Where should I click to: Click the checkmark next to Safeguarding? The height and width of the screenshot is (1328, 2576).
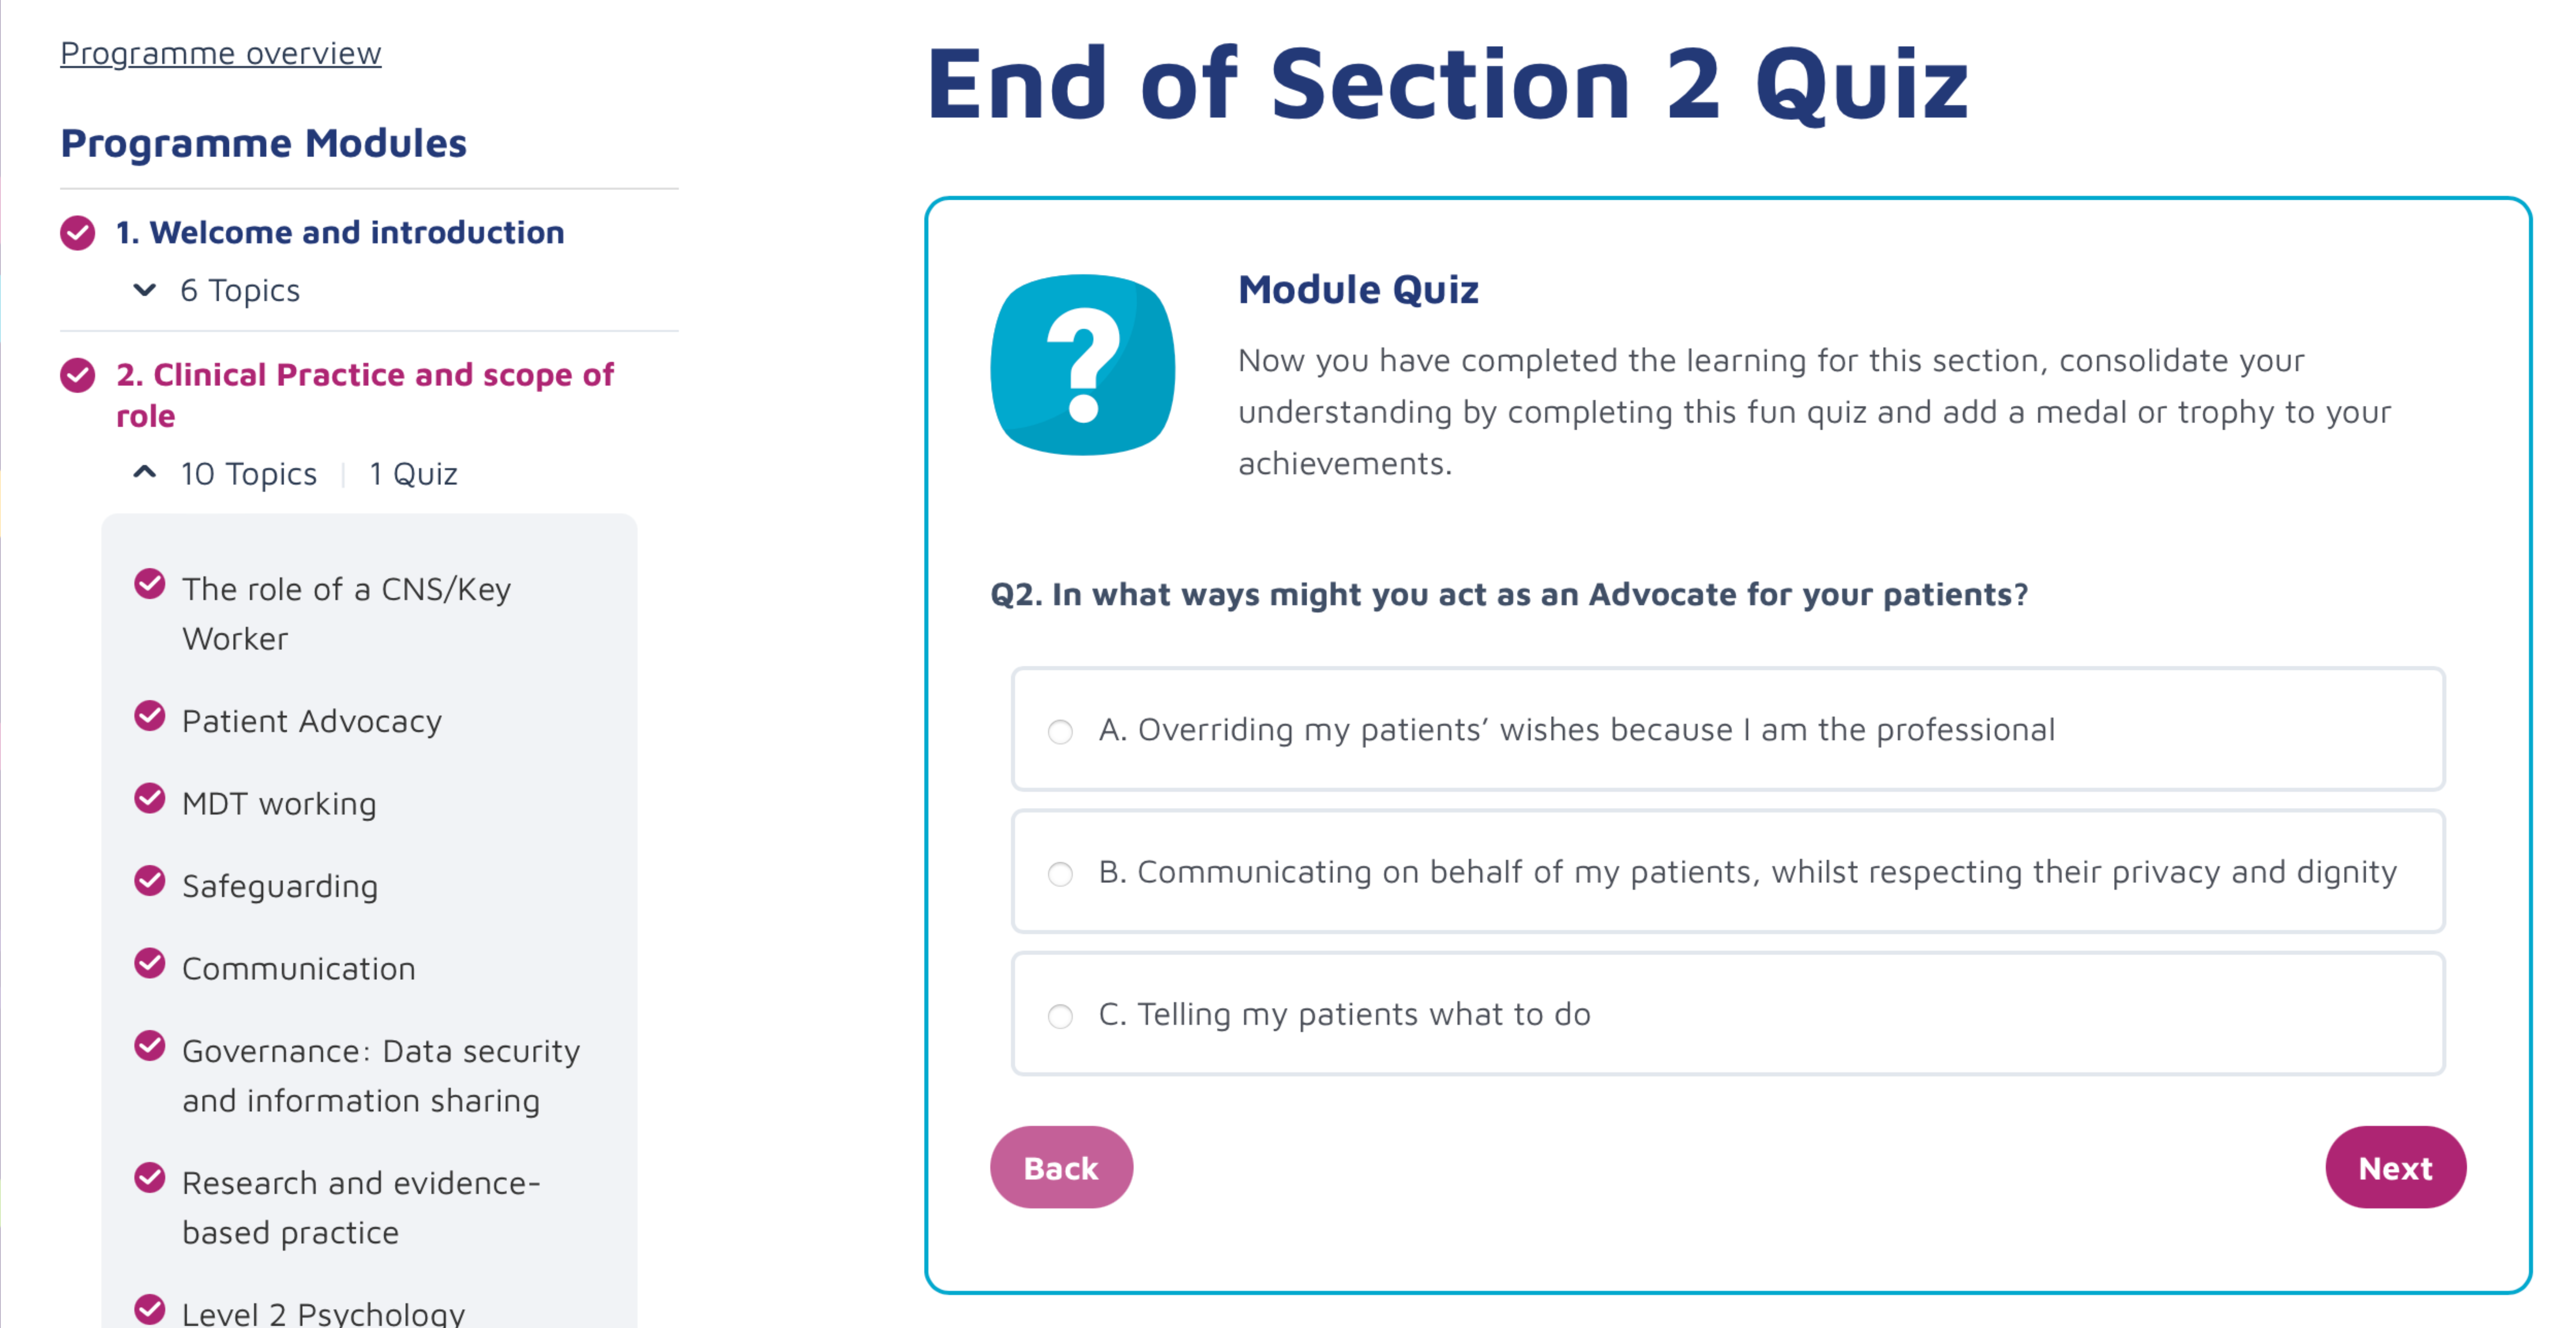coord(150,881)
